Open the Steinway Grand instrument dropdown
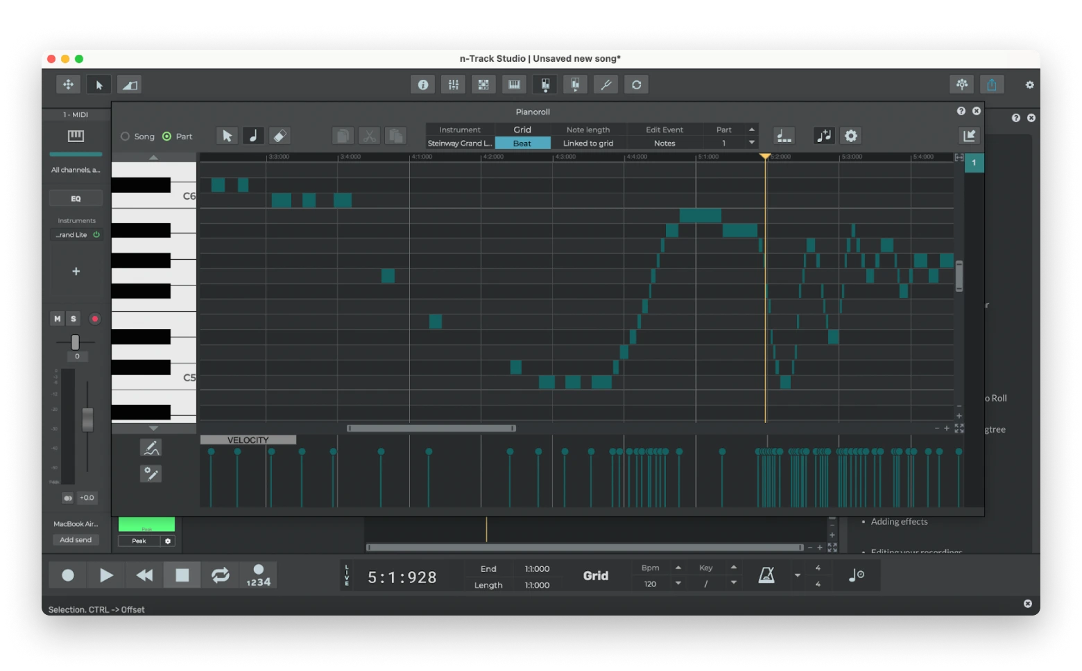 [460, 143]
